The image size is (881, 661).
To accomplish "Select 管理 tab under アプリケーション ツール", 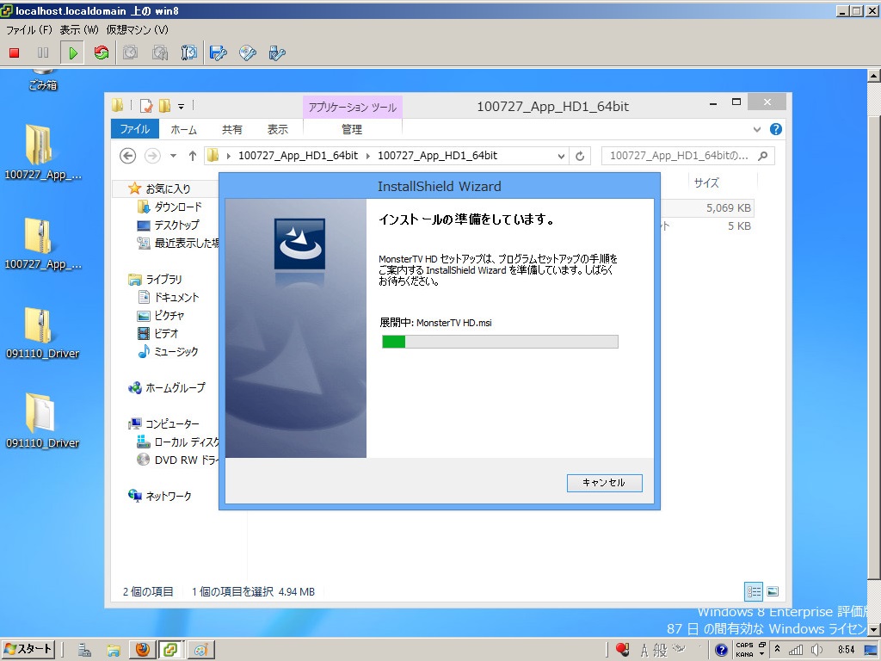I will point(352,129).
